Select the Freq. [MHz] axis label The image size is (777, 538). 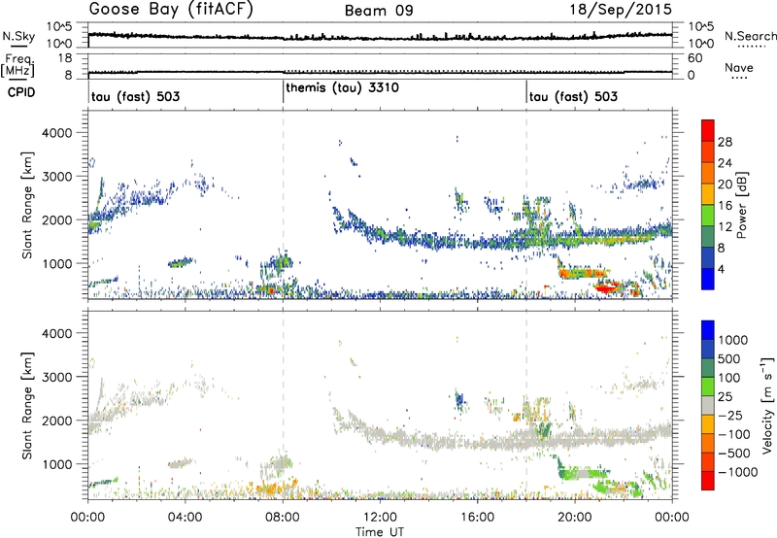pyautogui.click(x=18, y=65)
